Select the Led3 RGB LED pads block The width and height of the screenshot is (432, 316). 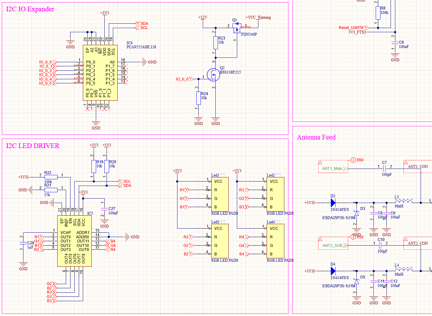pyautogui.click(x=220, y=241)
